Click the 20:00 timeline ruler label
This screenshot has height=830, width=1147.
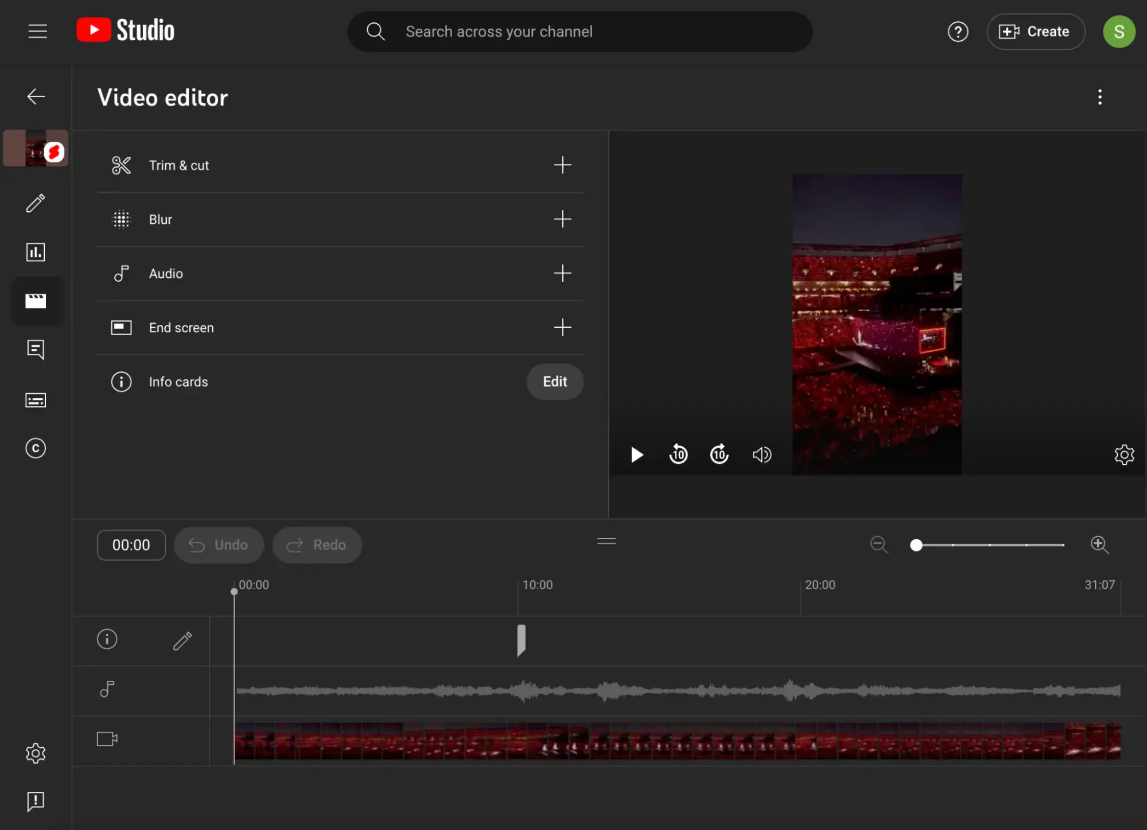point(820,585)
